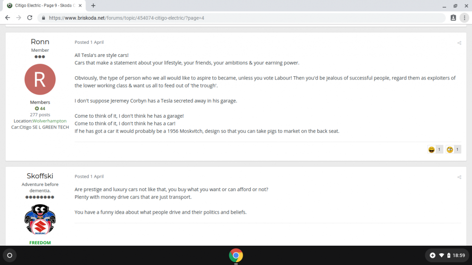
Task: Open a new tab with plus button
Action: [x=93, y=5]
